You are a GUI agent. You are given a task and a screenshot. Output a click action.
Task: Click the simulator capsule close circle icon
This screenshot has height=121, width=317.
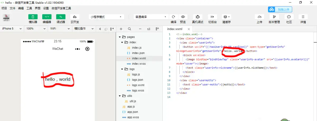88,49
